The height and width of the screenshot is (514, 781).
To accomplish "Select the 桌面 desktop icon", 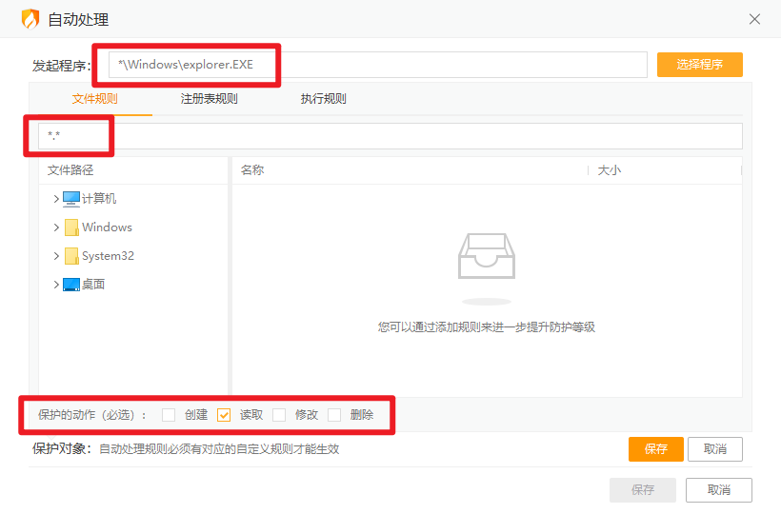I will tap(71, 285).
